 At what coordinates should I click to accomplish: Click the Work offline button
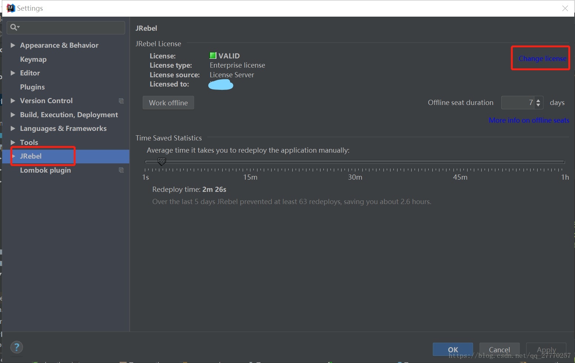(x=168, y=103)
